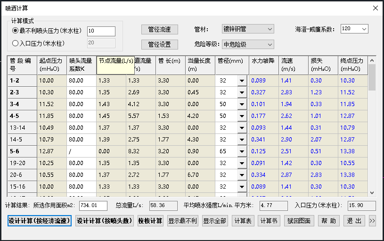The height and width of the screenshot is (241, 384).
Task: Click the table's vertical scrollbar down arrow
Action: click(x=372, y=192)
